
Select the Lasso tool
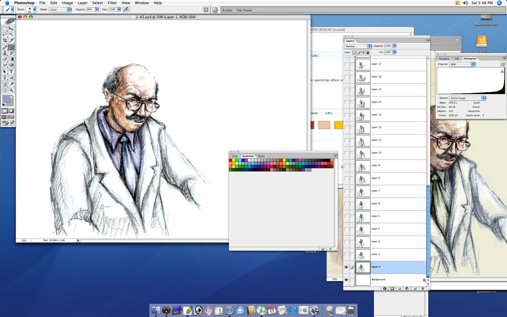(x=5, y=35)
